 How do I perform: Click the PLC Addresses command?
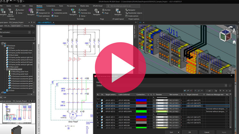[x=57, y=10]
